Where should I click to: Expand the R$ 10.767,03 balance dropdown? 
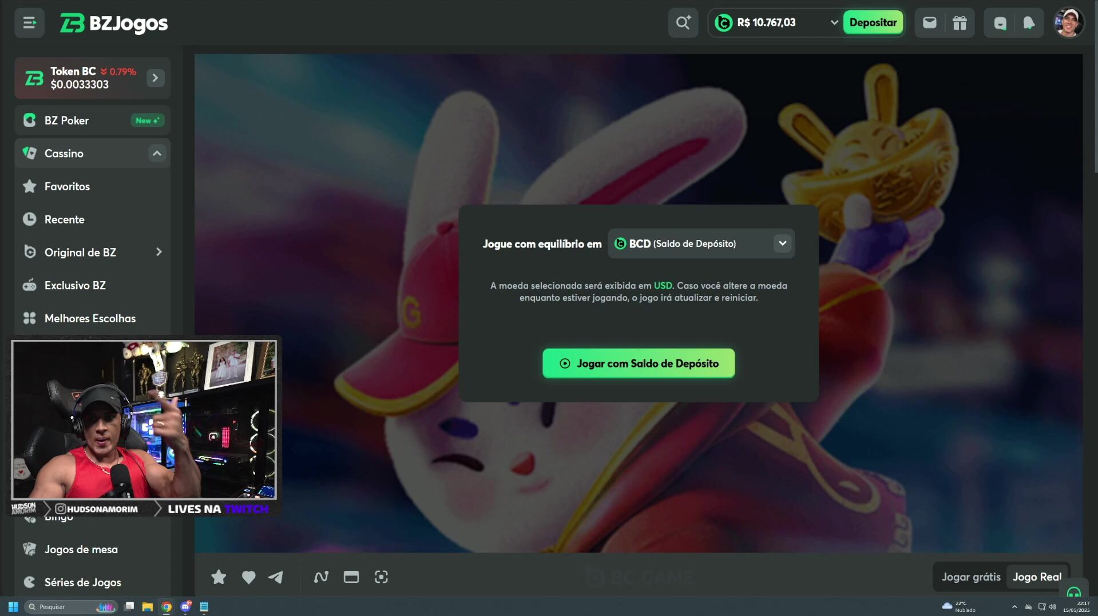pos(834,23)
